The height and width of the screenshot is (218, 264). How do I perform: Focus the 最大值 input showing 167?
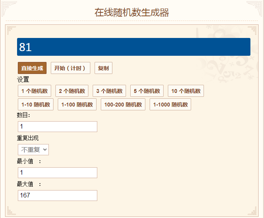click(x=58, y=196)
